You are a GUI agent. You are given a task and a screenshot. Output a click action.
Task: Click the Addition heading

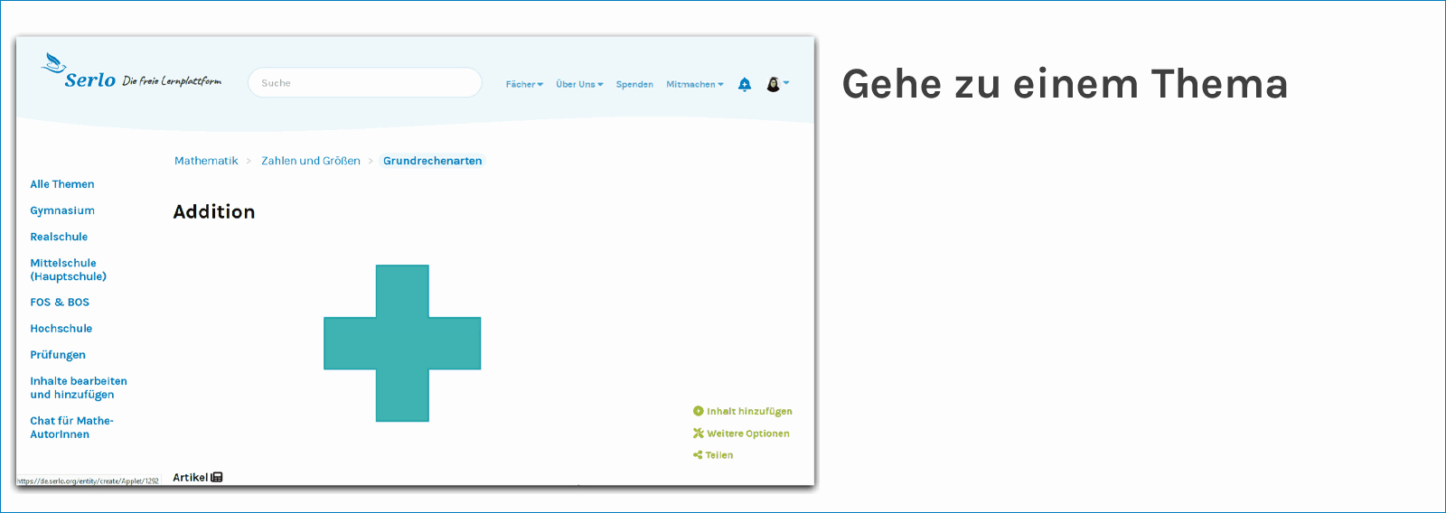coord(214,211)
